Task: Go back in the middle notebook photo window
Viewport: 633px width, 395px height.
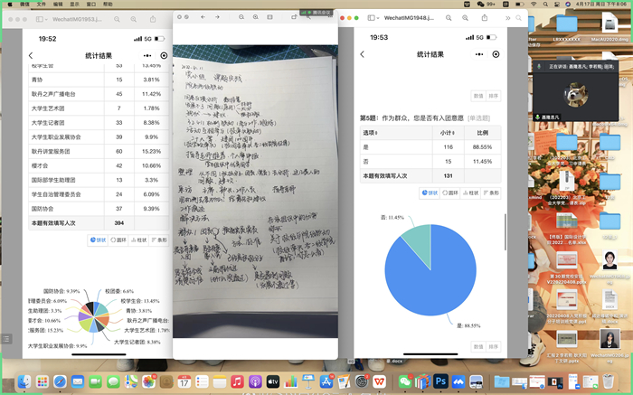Action: pyautogui.click(x=203, y=17)
